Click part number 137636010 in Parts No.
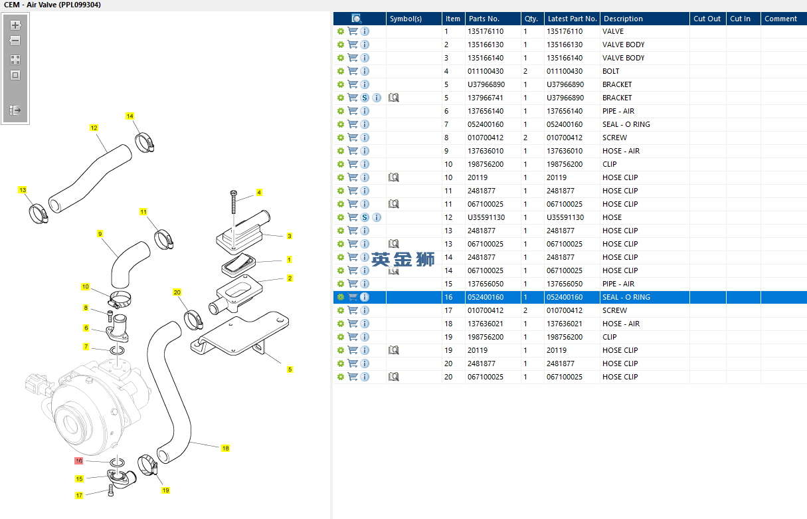This screenshot has height=519, width=807. (x=486, y=151)
